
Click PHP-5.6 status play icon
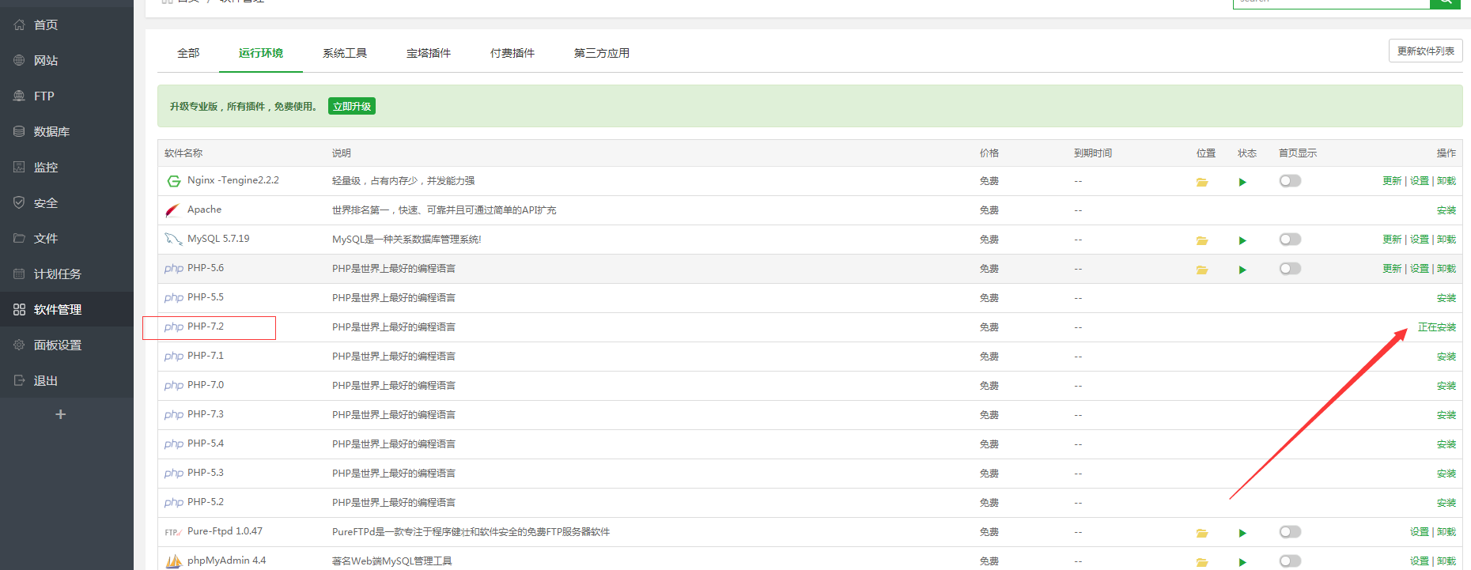click(x=1242, y=270)
